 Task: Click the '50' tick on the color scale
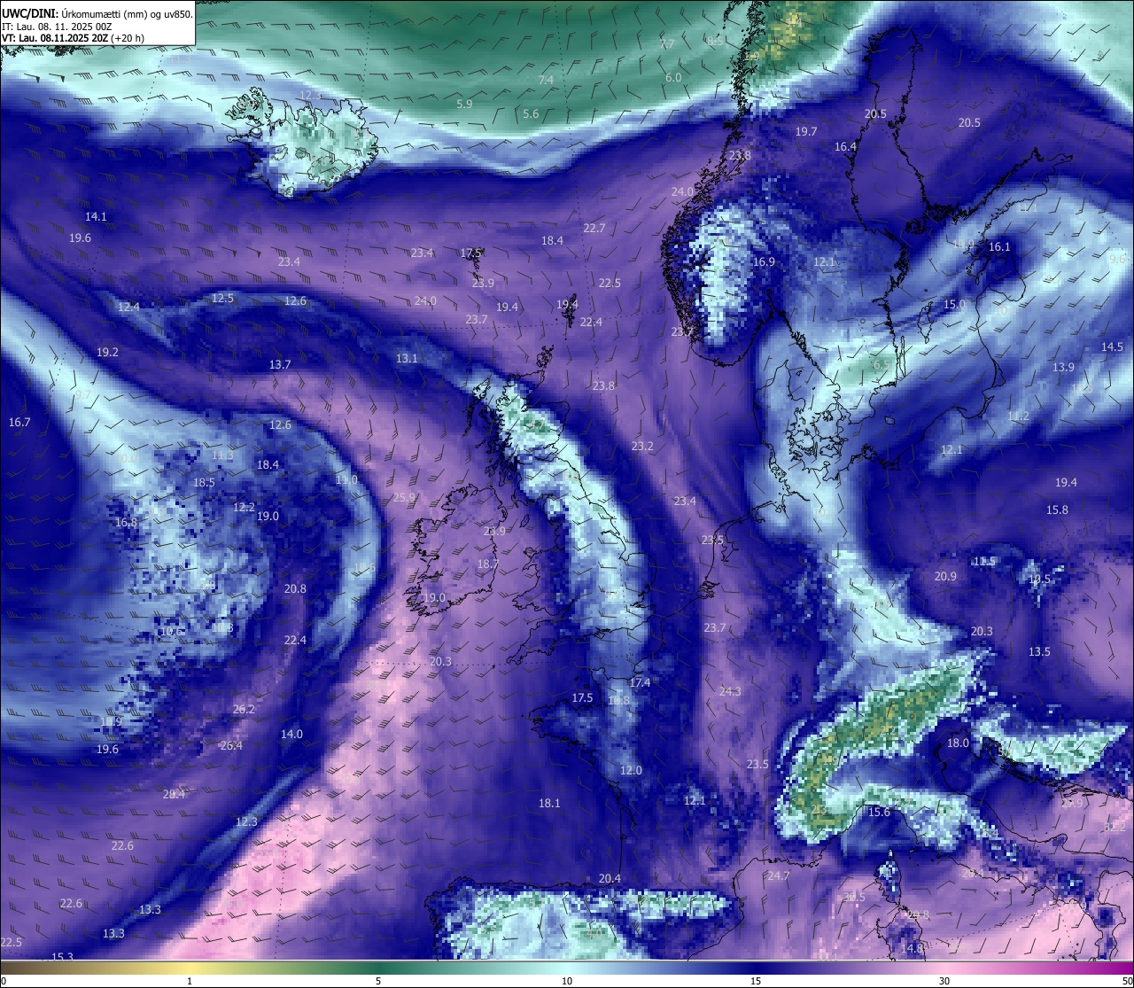point(1128,981)
